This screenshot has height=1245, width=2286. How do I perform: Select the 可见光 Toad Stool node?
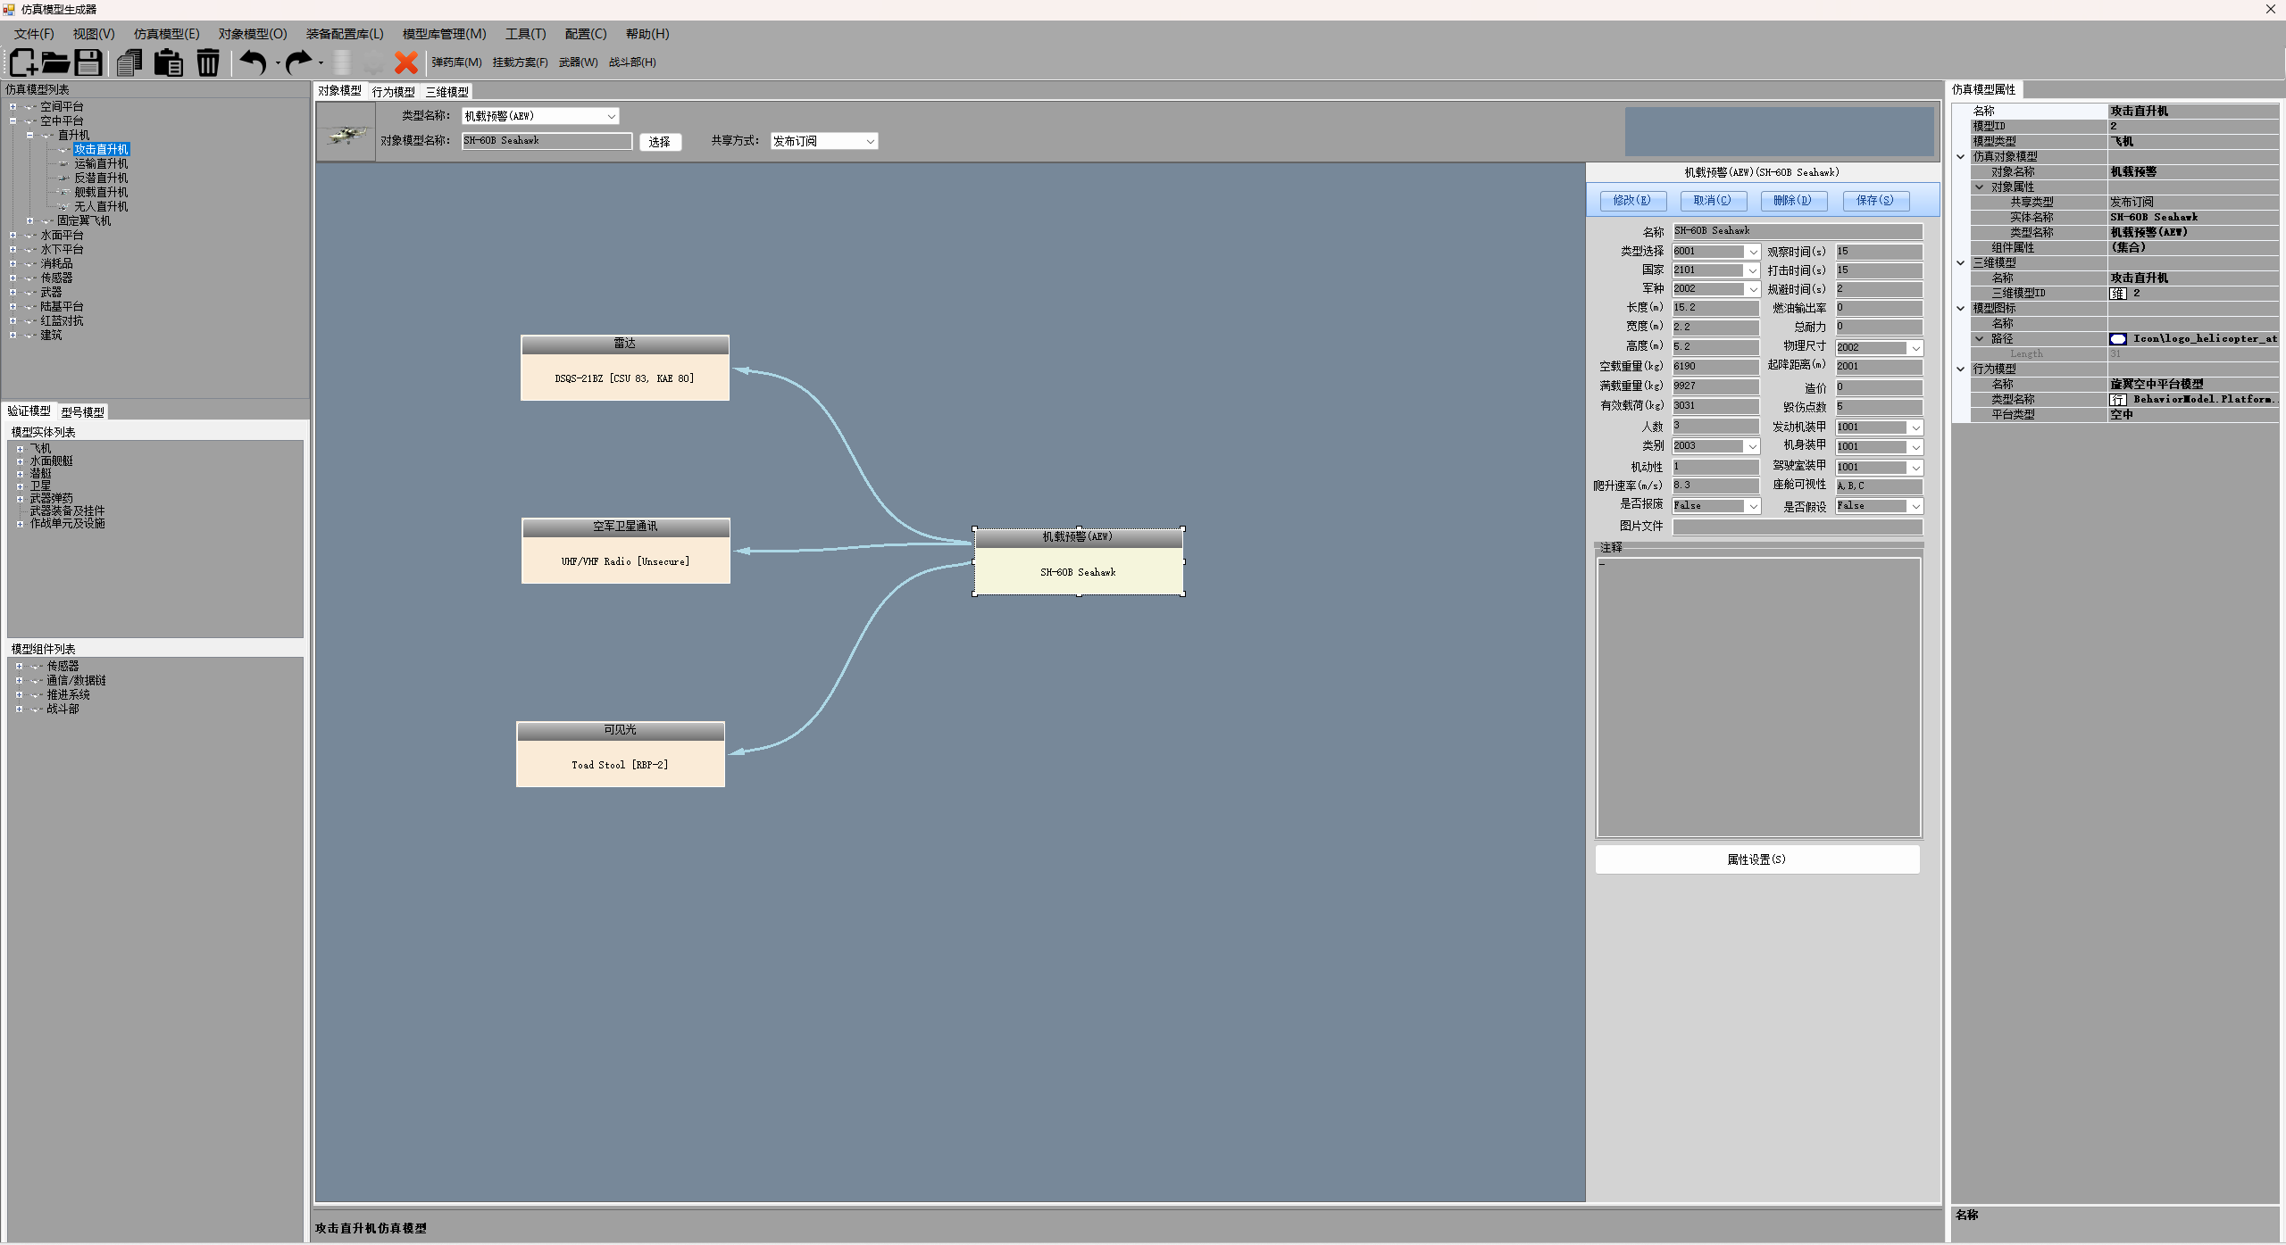(x=621, y=754)
